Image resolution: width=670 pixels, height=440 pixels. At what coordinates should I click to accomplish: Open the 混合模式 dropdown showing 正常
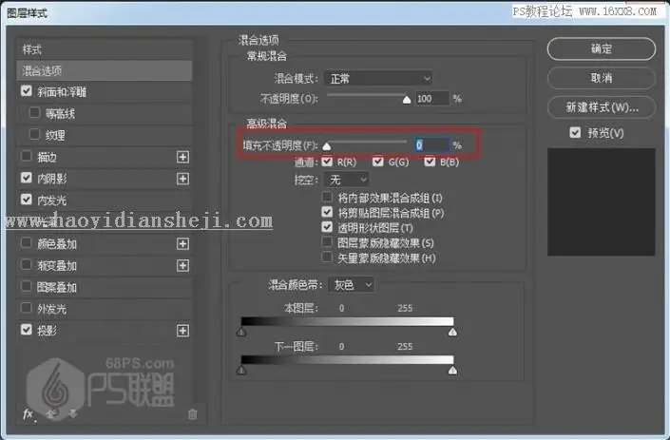tap(378, 78)
